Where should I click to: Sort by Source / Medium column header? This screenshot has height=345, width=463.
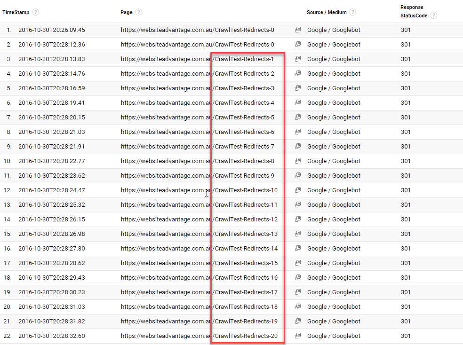click(327, 12)
